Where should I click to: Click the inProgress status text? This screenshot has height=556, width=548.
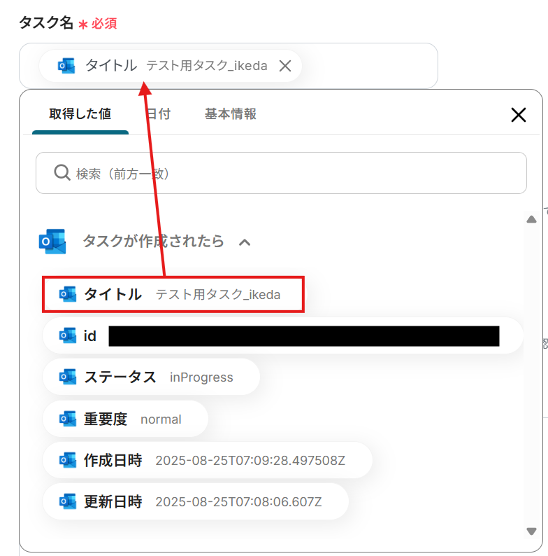[x=201, y=377]
